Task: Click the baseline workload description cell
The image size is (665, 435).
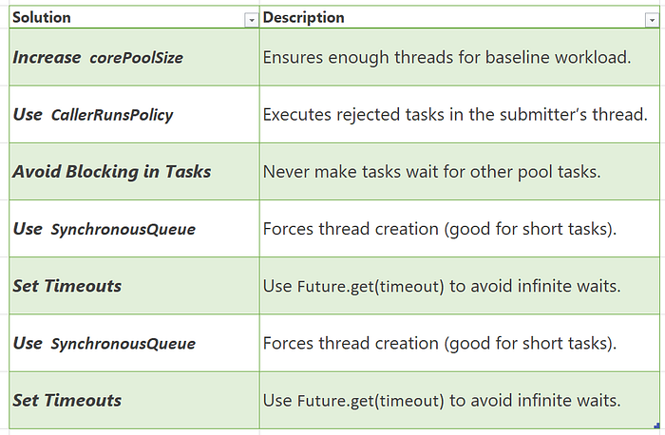Action: pyautogui.click(x=460, y=57)
